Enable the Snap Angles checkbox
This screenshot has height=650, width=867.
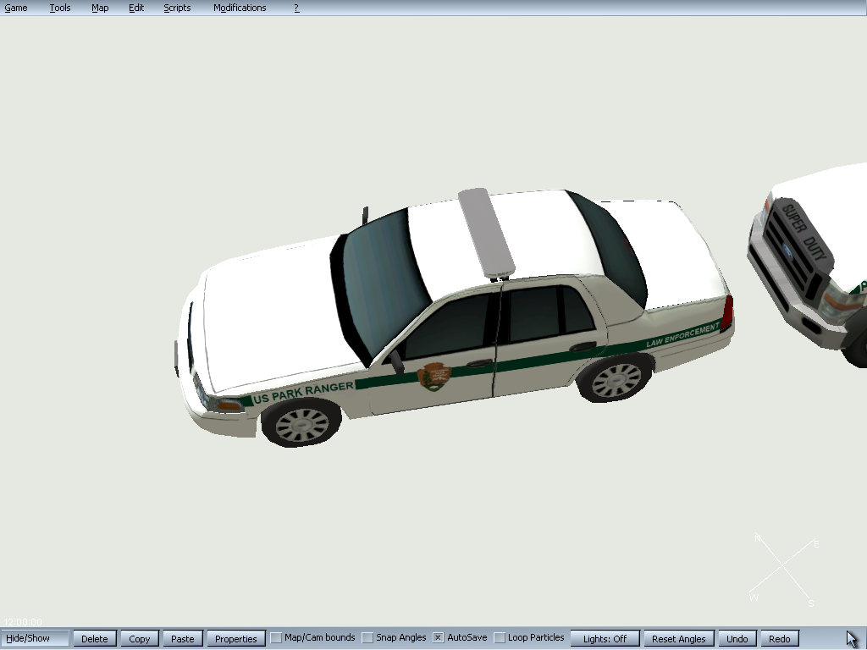tap(367, 638)
